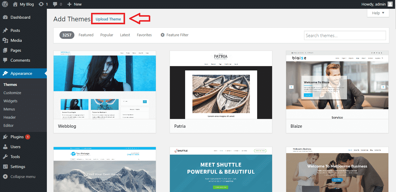Click the Posts pushpin icon
The height and width of the screenshot is (192, 396).
[5, 30]
